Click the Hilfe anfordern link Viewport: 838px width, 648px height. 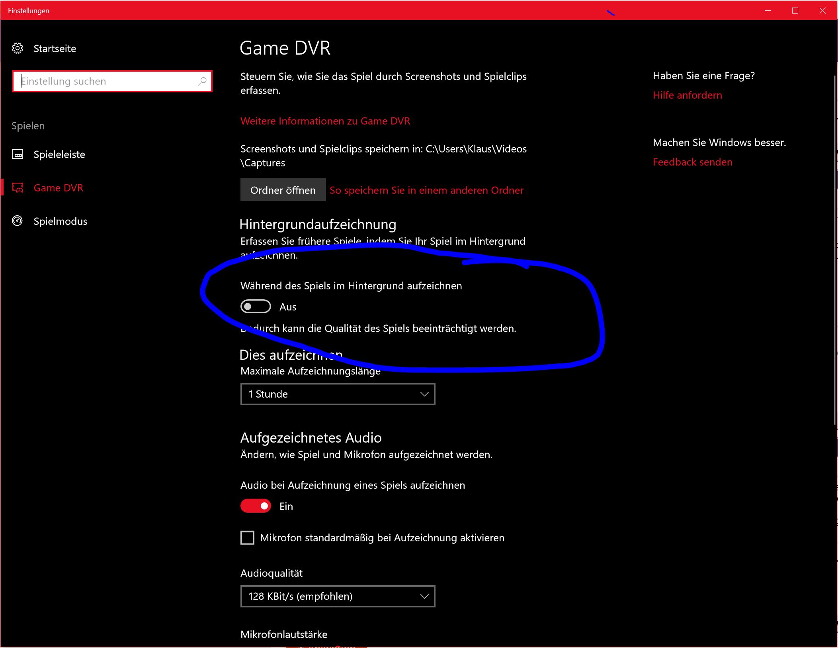click(x=687, y=95)
